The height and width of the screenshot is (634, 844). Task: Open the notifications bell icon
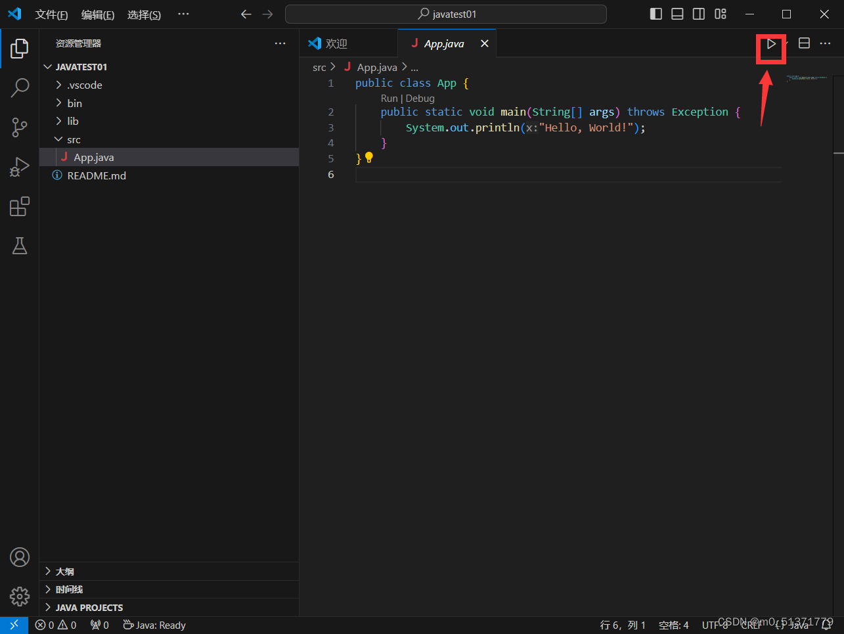[827, 625]
